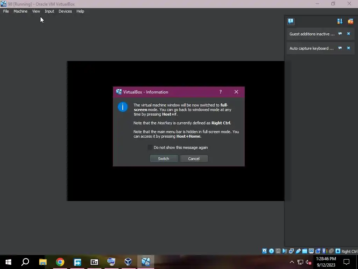Viewport: 358px width, 269px height.
Task: Dismiss the Guest additions inactive notification
Action: point(349,34)
